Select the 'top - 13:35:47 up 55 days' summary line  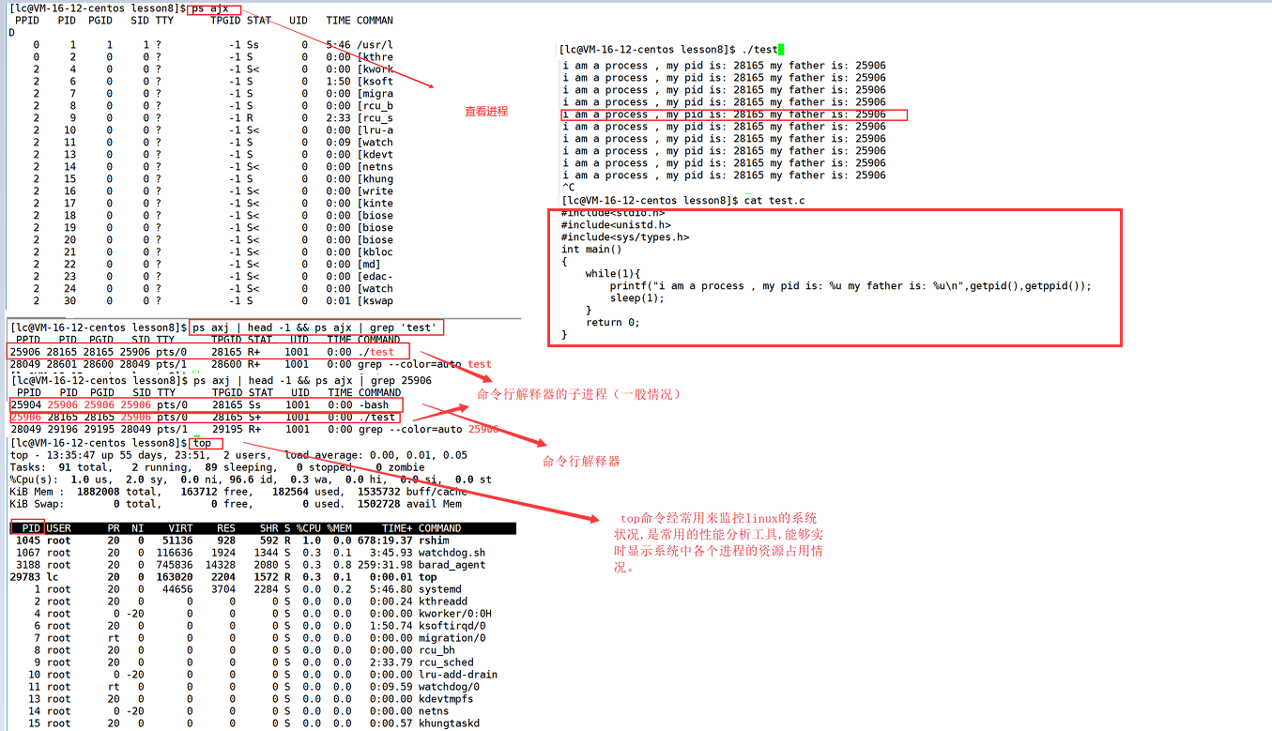[x=238, y=455]
